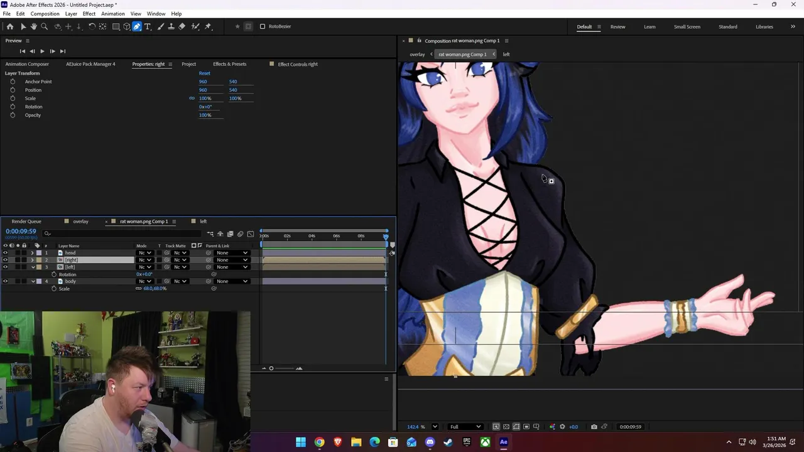Open the Full resolution dropdown
804x452 pixels.
pos(465,427)
